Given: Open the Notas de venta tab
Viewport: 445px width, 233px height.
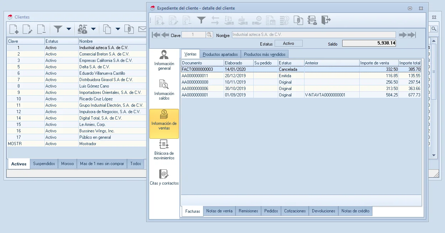Looking at the screenshot, I should tap(219, 211).
